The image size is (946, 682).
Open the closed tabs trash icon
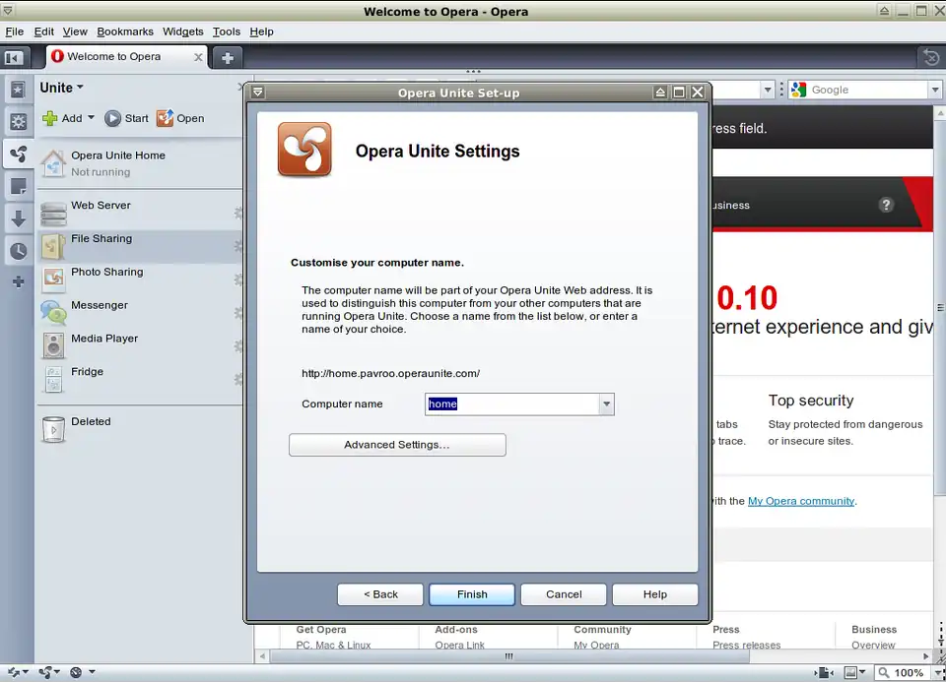click(929, 57)
